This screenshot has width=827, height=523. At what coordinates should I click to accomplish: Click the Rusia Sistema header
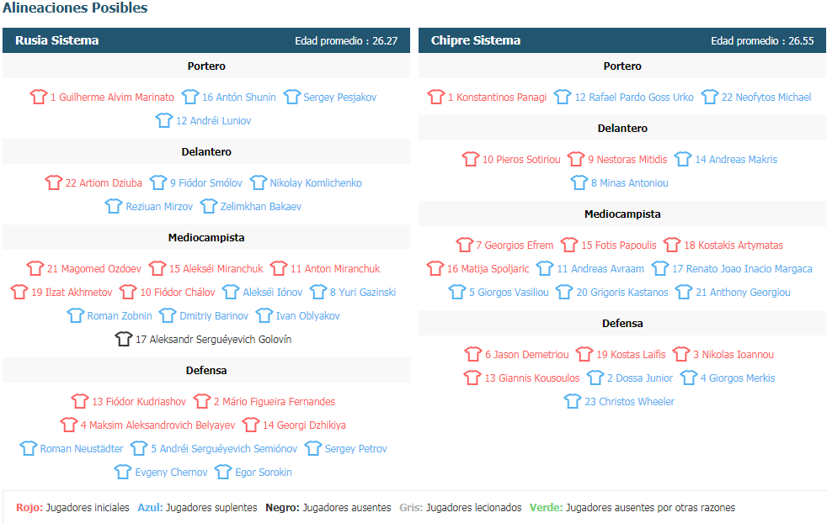pos(56,40)
